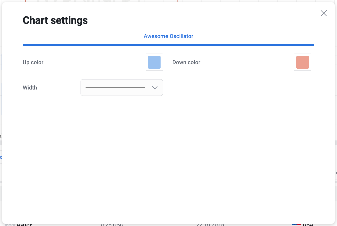Click the blue underline beneath Awesome Oscillator
This screenshot has width=337, height=226.
click(168, 45)
